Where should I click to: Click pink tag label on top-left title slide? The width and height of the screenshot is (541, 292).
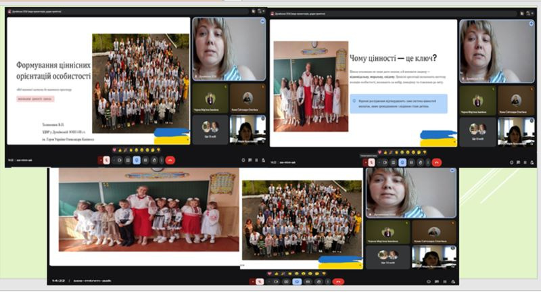35,99
